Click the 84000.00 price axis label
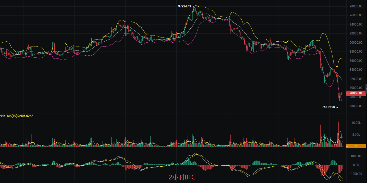 click(x=356, y=70)
